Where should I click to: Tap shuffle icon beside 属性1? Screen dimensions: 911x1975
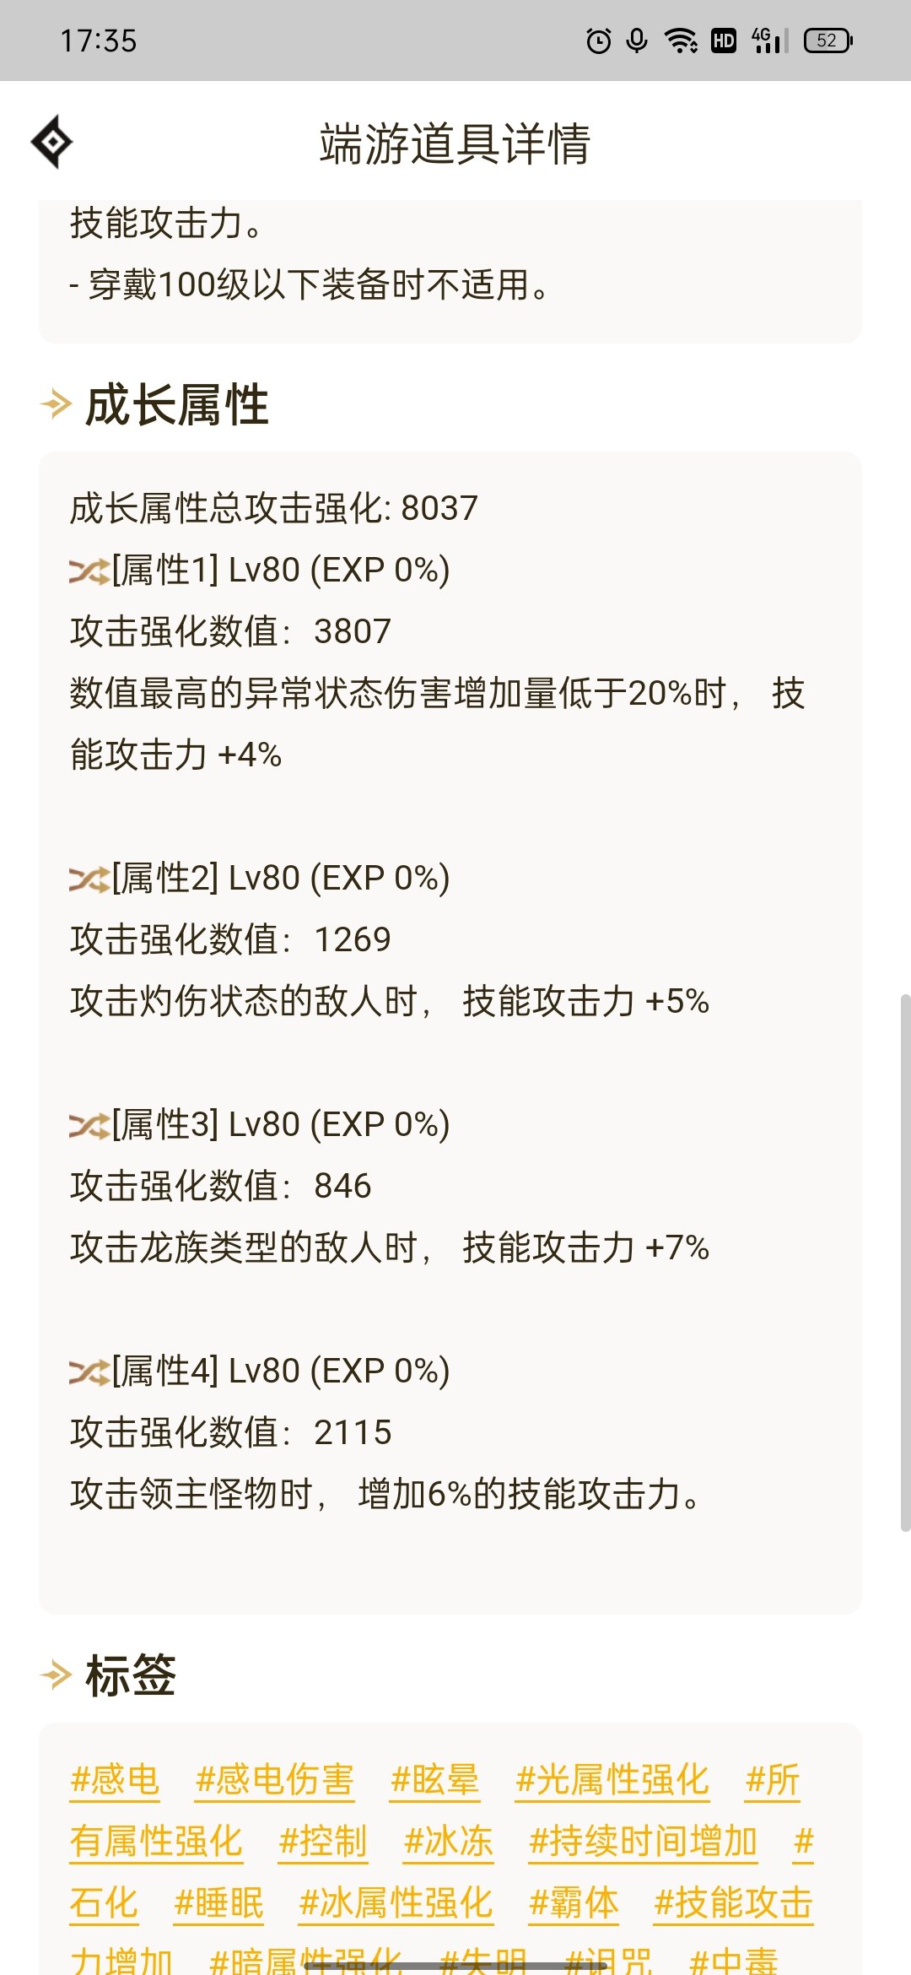(89, 571)
